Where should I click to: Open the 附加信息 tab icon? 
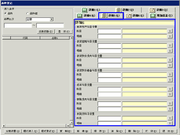point(153,16)
